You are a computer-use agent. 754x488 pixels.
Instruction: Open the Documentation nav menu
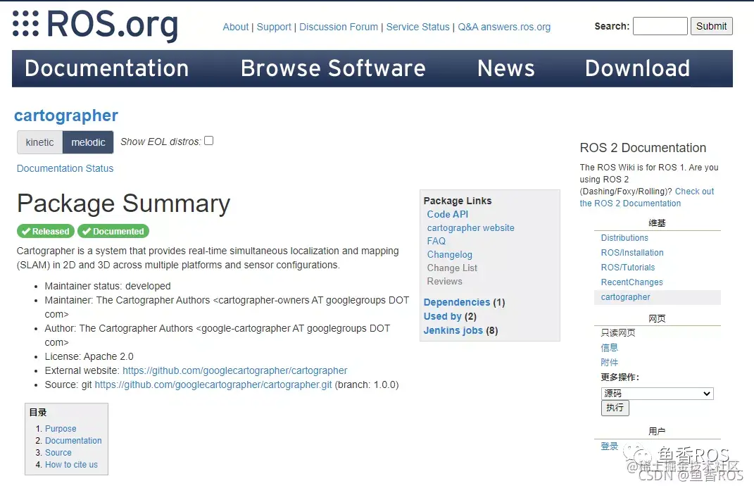click(107, 68)
